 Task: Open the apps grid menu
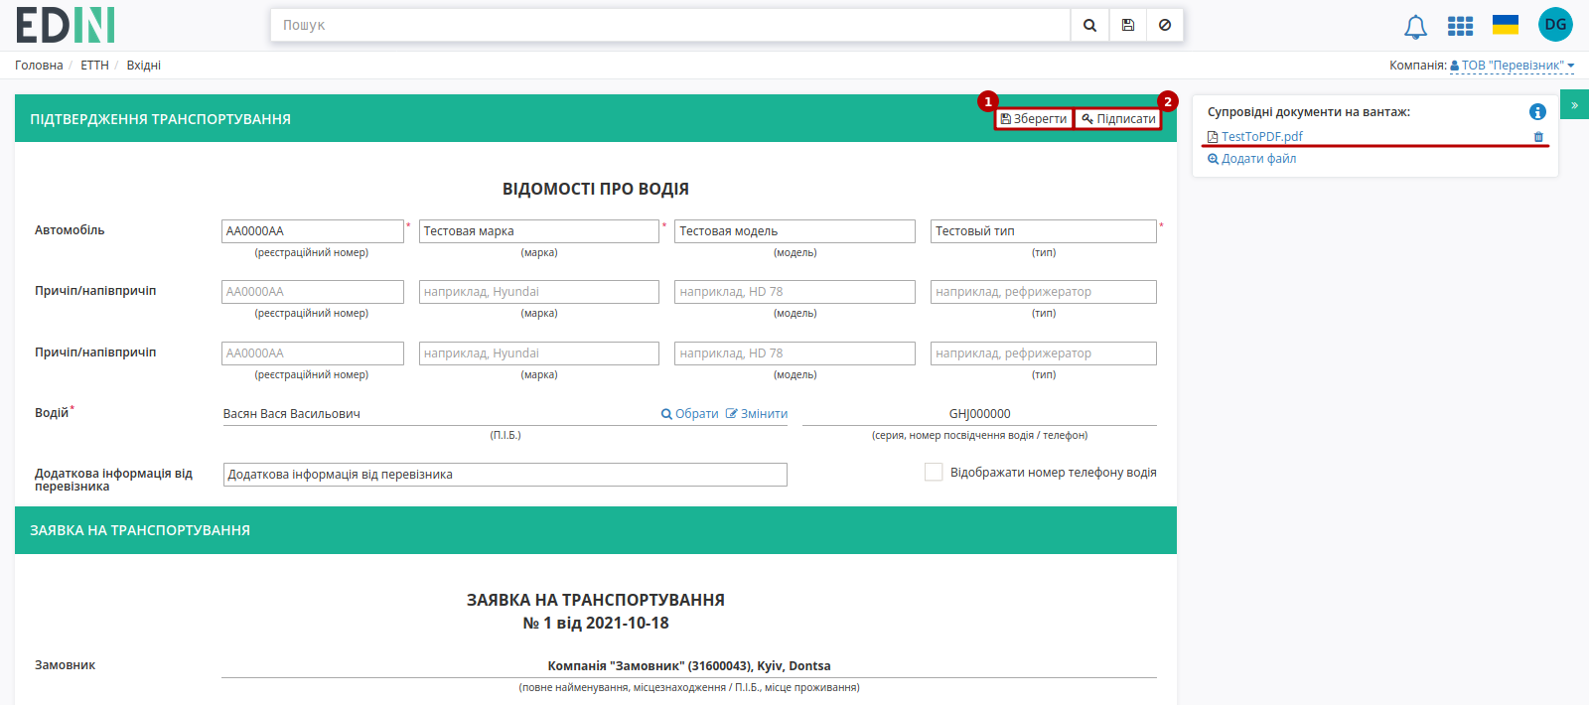pyautogui.click(x=1460, y=26)
